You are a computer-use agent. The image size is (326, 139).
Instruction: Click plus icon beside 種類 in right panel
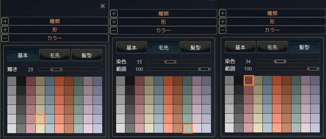pos(223,14)
